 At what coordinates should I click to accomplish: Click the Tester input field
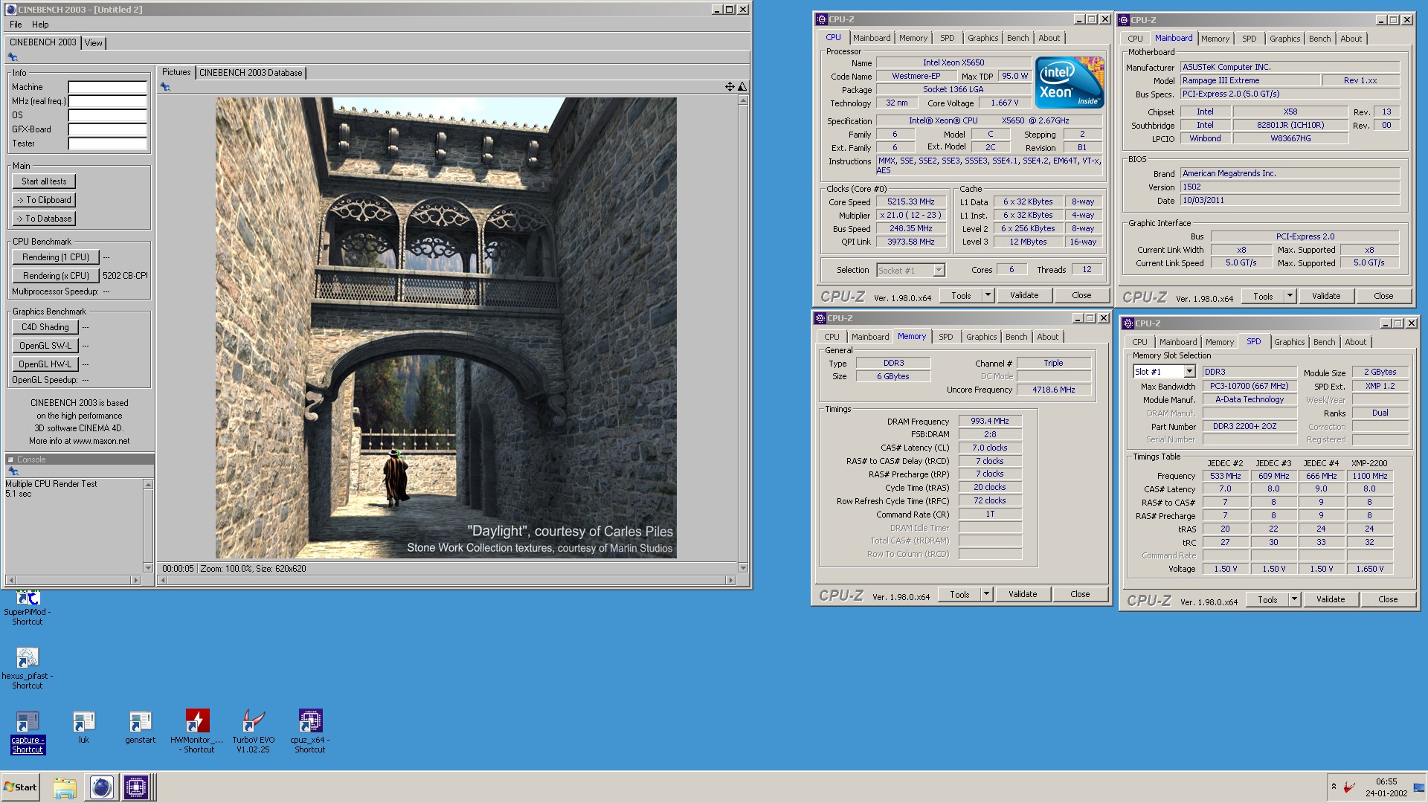click(x=108, y=143)
